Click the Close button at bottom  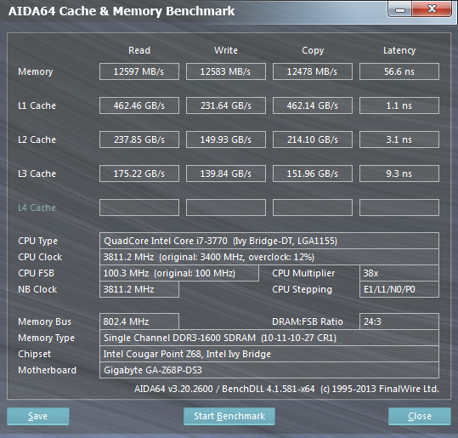point(420,416)
